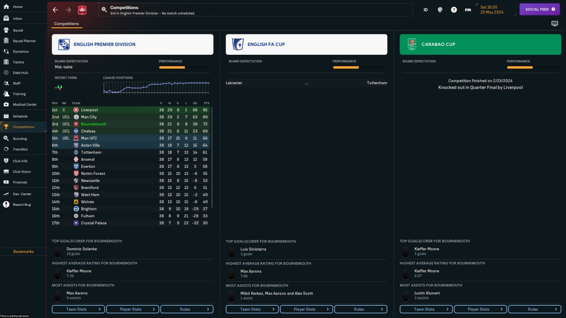Open the English FA Cup header
566x318 pixels.
click(x=306, y=45)
